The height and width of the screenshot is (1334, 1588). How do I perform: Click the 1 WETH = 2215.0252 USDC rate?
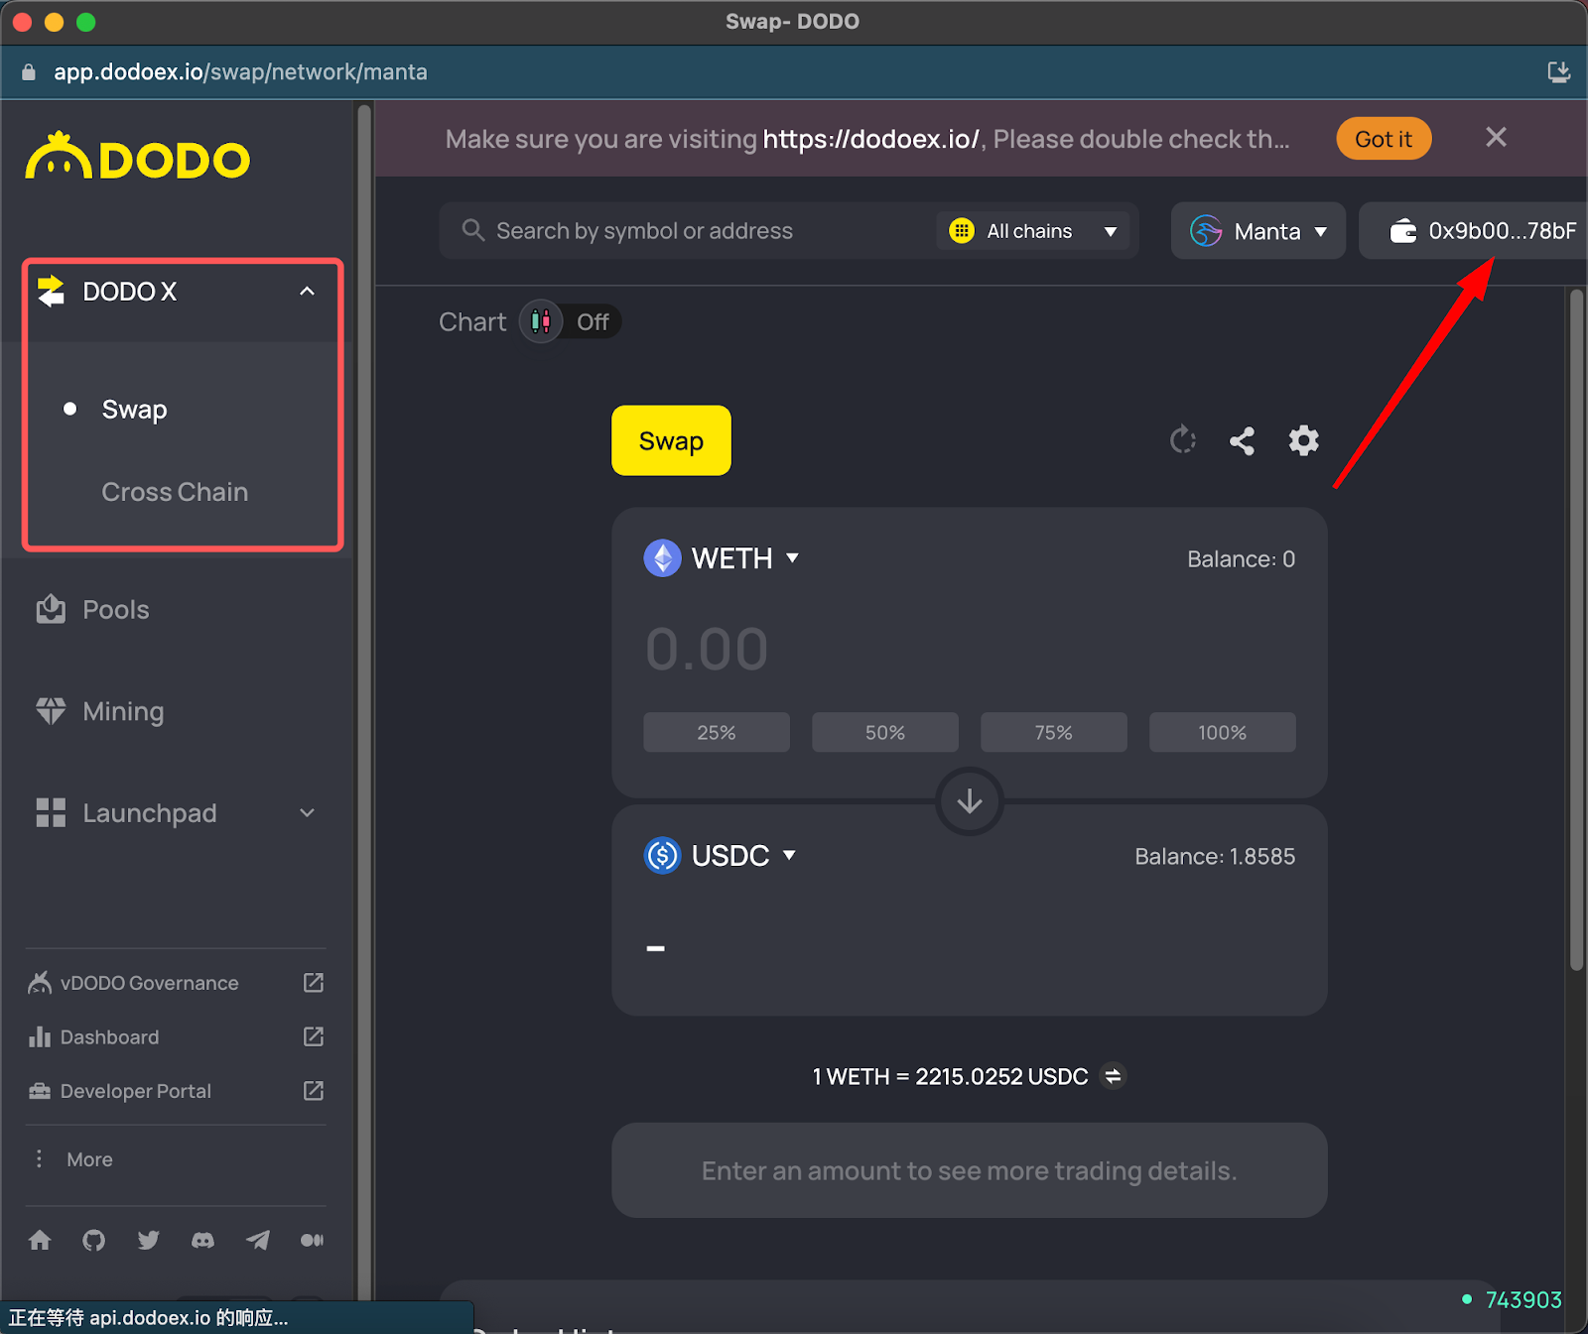(950, 1076)
